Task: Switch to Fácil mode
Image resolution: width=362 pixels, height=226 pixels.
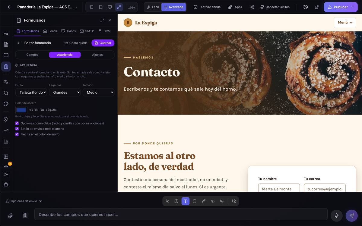Action: (x=153, y=7)
